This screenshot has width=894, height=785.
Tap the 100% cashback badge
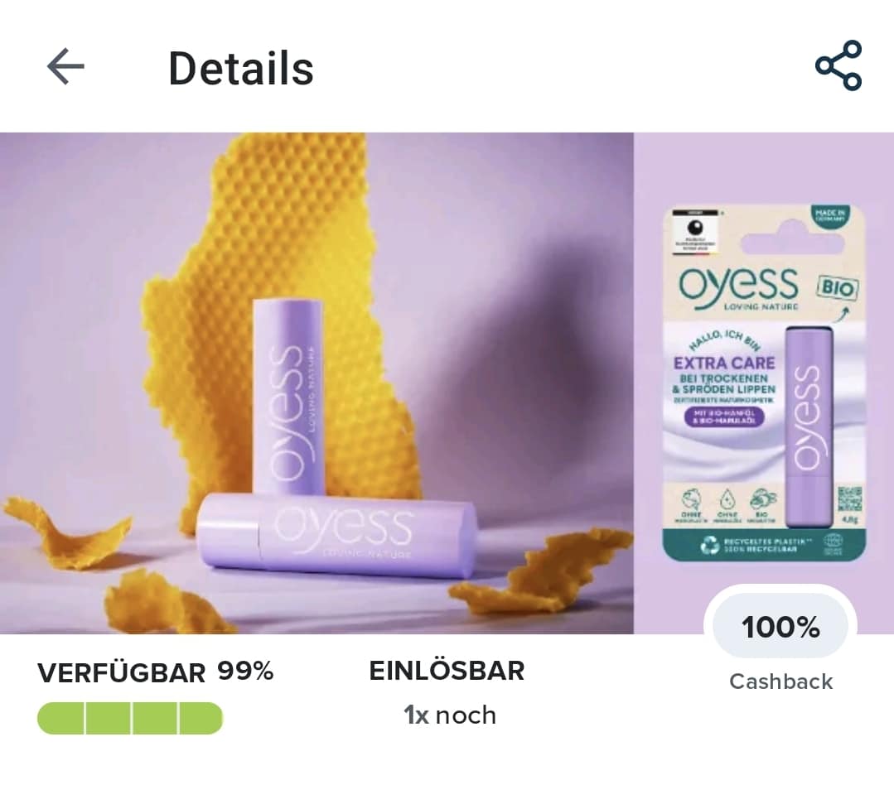coord(780,627)
